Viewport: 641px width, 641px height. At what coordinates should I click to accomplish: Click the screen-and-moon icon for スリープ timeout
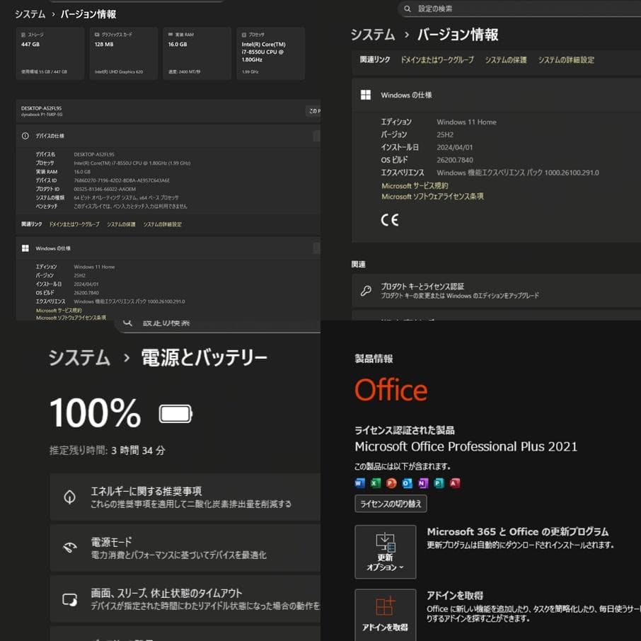coord(70,599)
